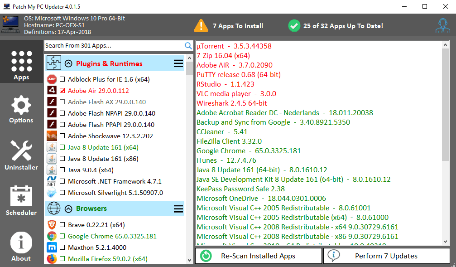
Task: Enable the Brave 0.22.21 (x64) checkbox
Action: tap(62, 225)
